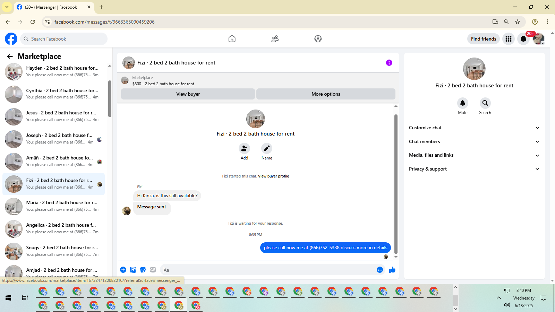
Task: Open the emoji picker in message box
Action: click(380, 270)
